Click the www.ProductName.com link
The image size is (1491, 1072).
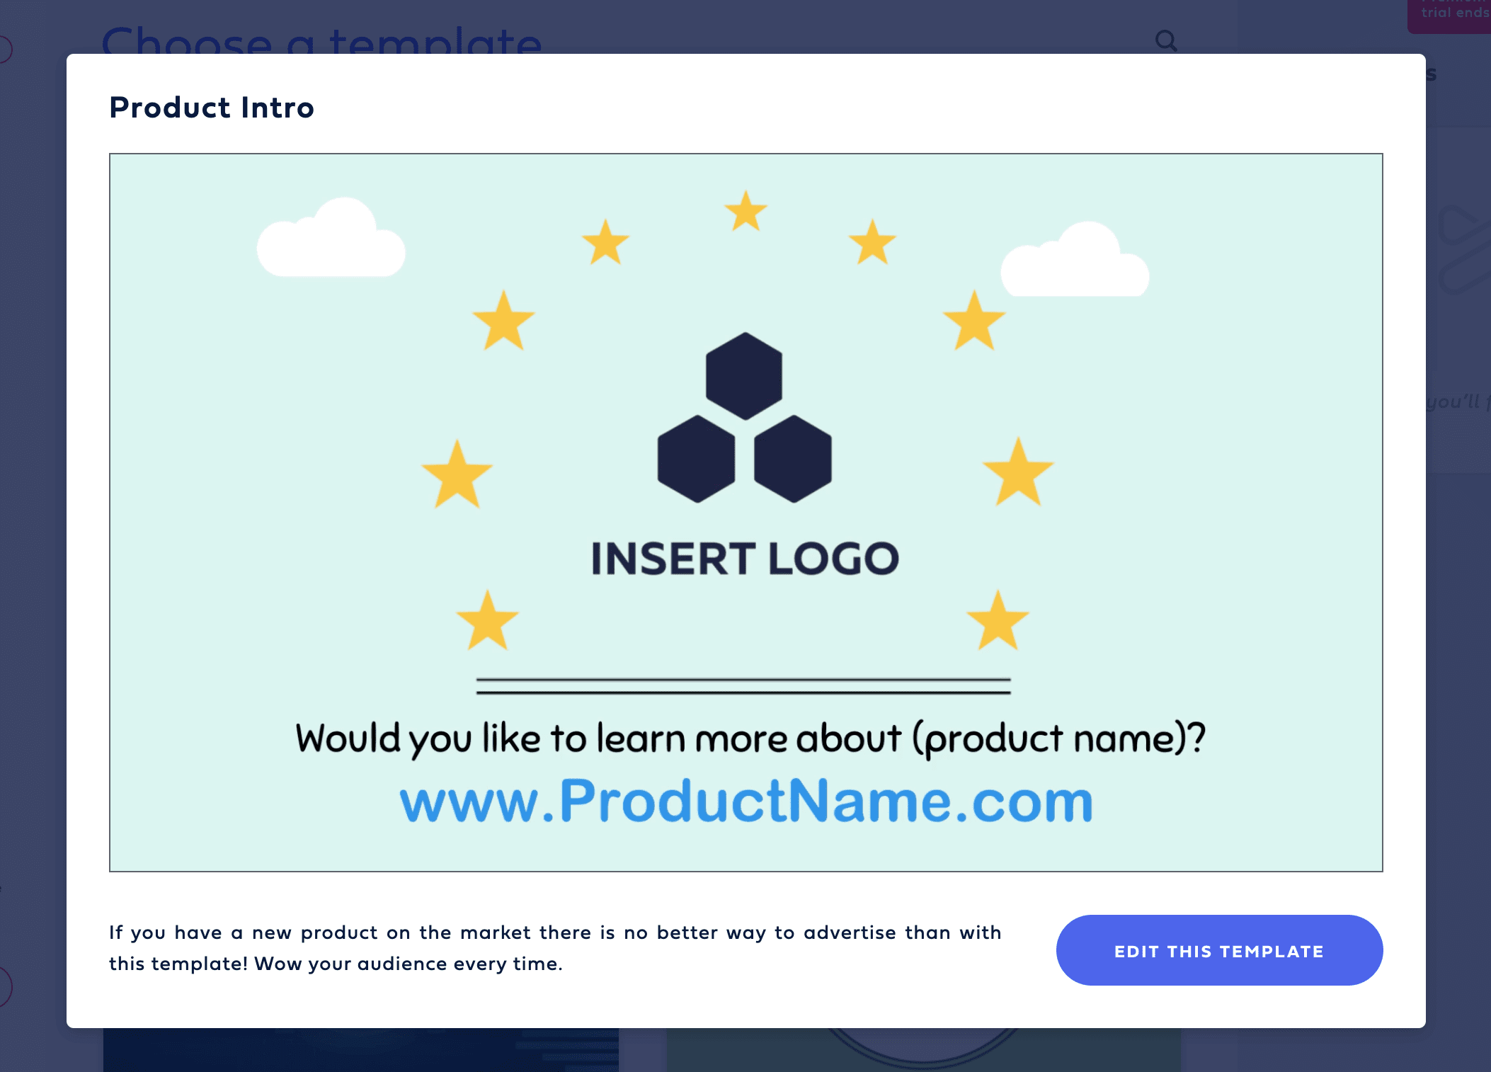746,801
